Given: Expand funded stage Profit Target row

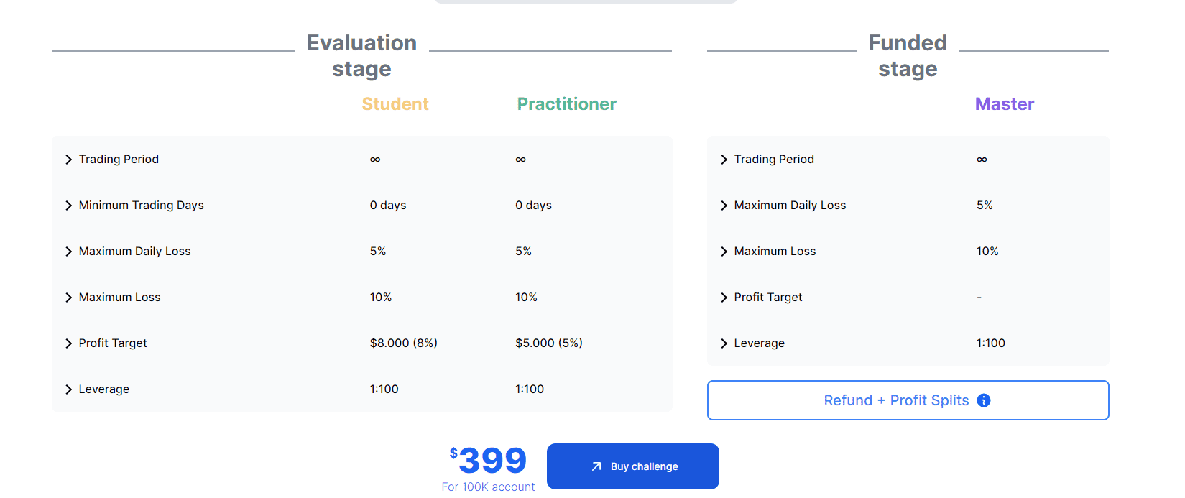Looking at the screenshot, I should (724, 298).
